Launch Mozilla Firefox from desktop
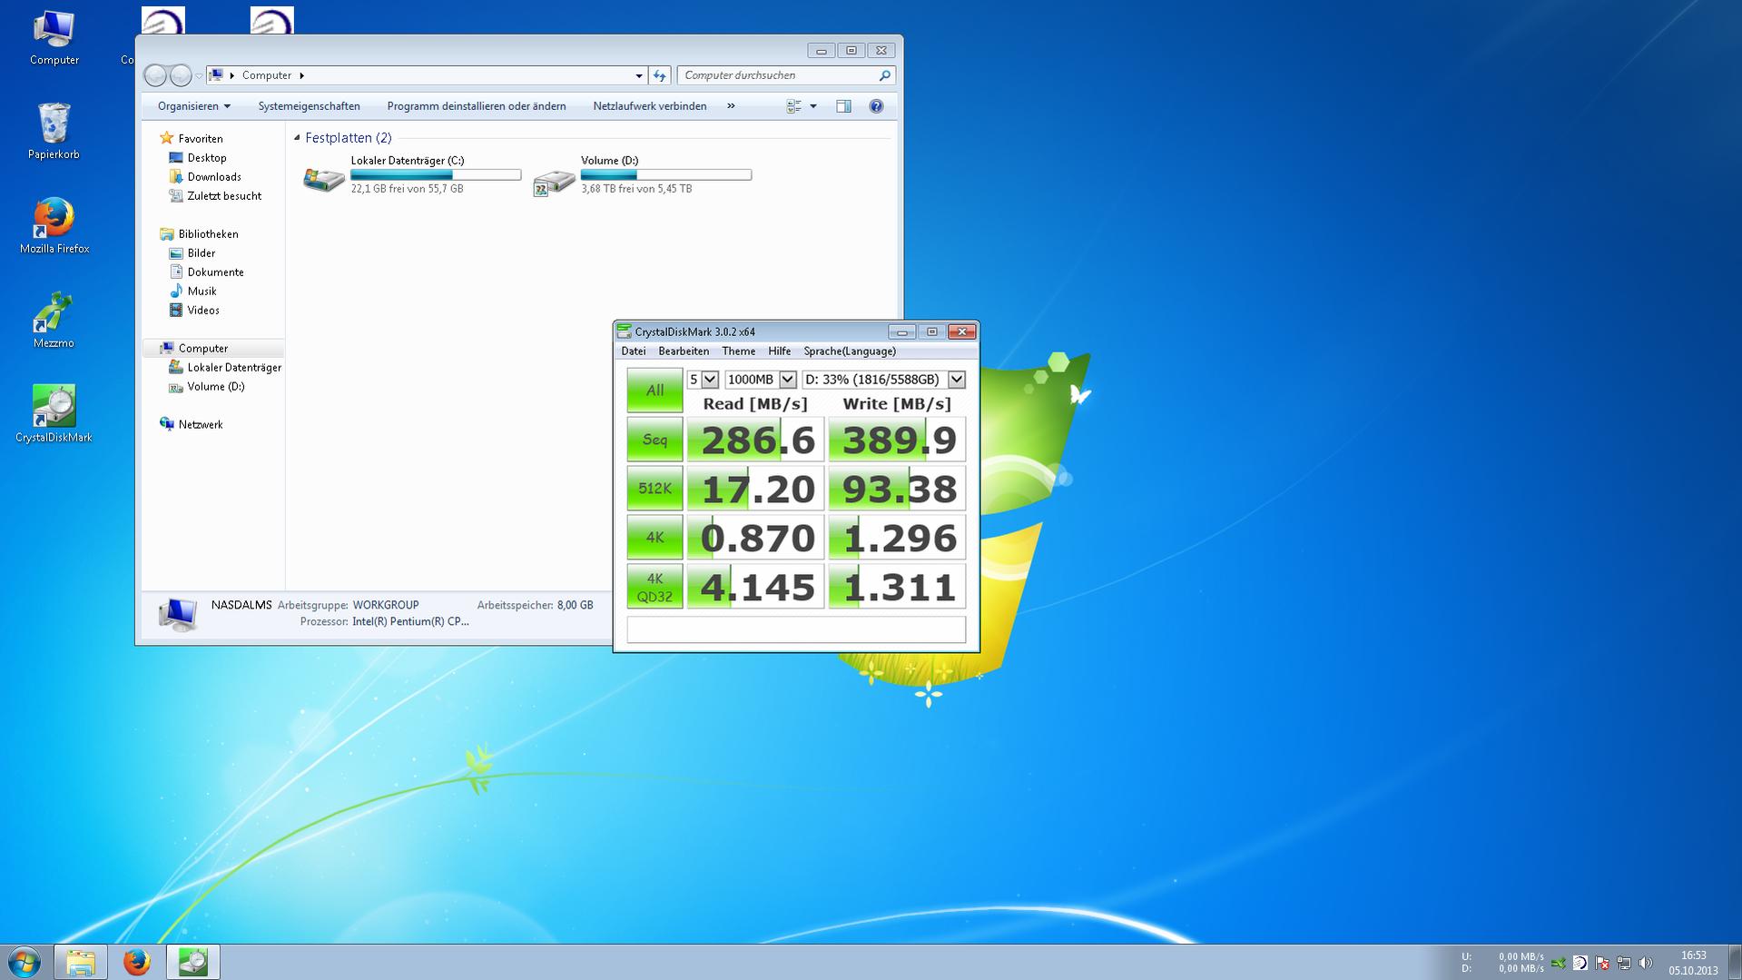Screen dimensions: 1742x980 (54, 226)
